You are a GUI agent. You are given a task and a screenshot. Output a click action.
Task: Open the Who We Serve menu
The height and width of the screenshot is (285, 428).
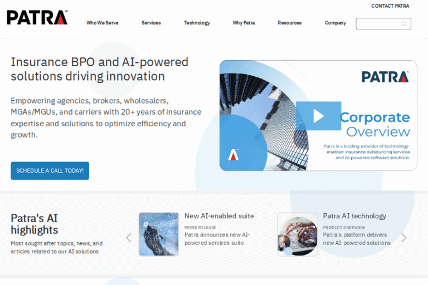(103, 23)
